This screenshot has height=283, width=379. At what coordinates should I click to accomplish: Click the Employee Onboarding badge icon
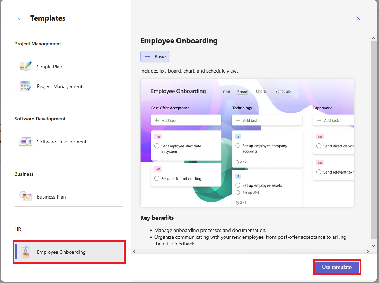(x=26, y=252)
